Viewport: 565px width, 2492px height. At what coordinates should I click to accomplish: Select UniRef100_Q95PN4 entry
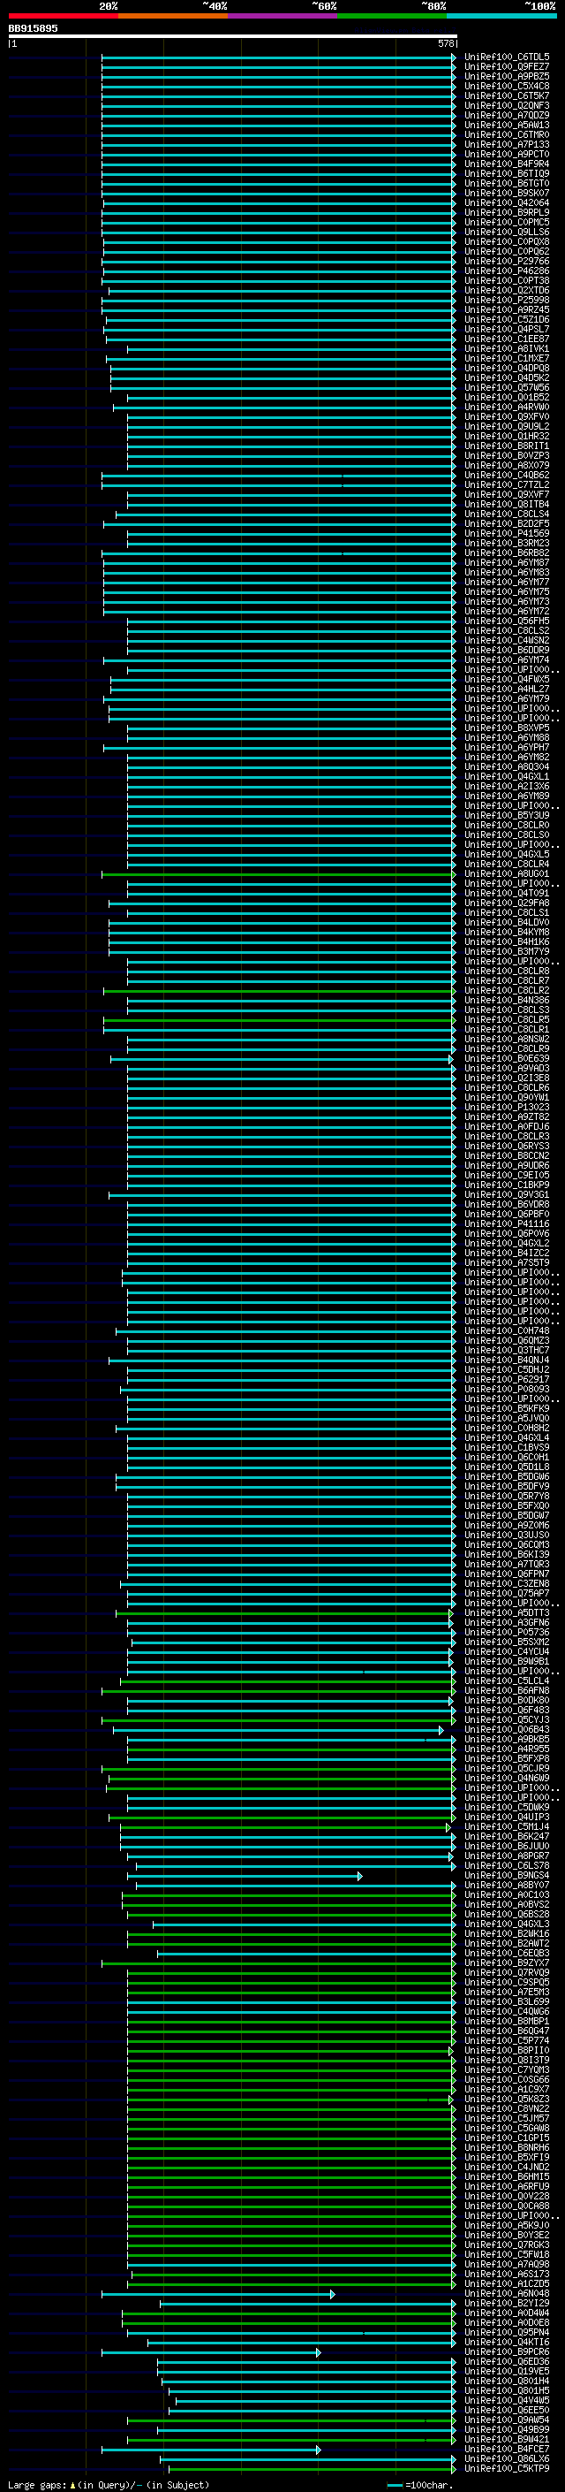(x=507, y=2332)
